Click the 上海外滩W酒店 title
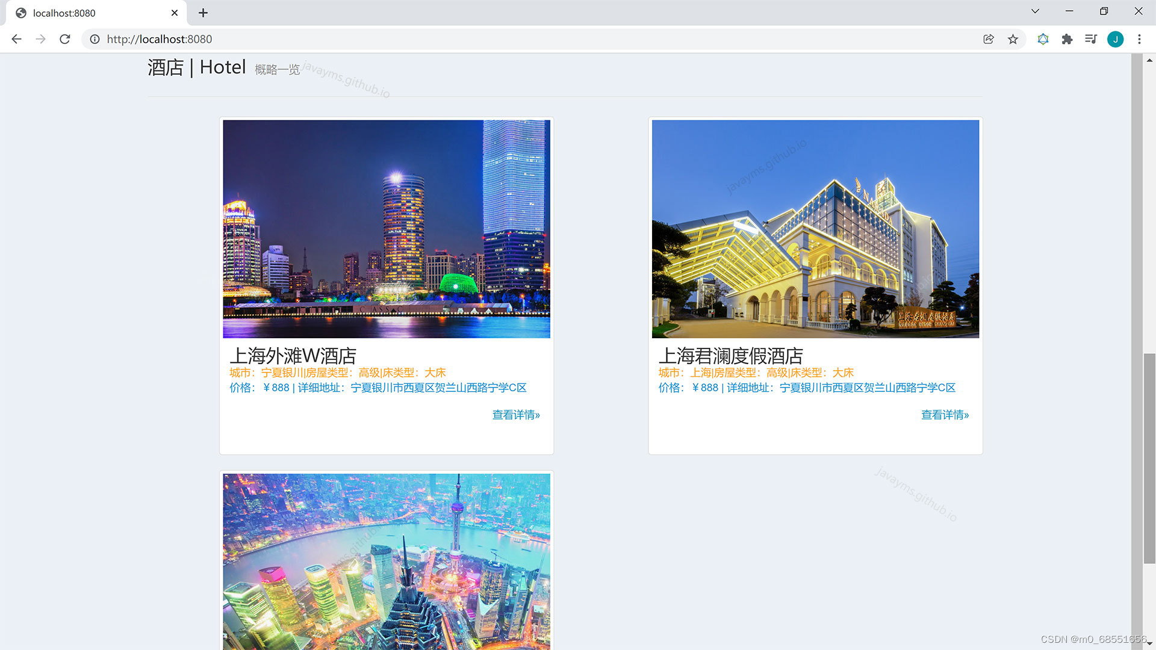 tap(293, 356)
